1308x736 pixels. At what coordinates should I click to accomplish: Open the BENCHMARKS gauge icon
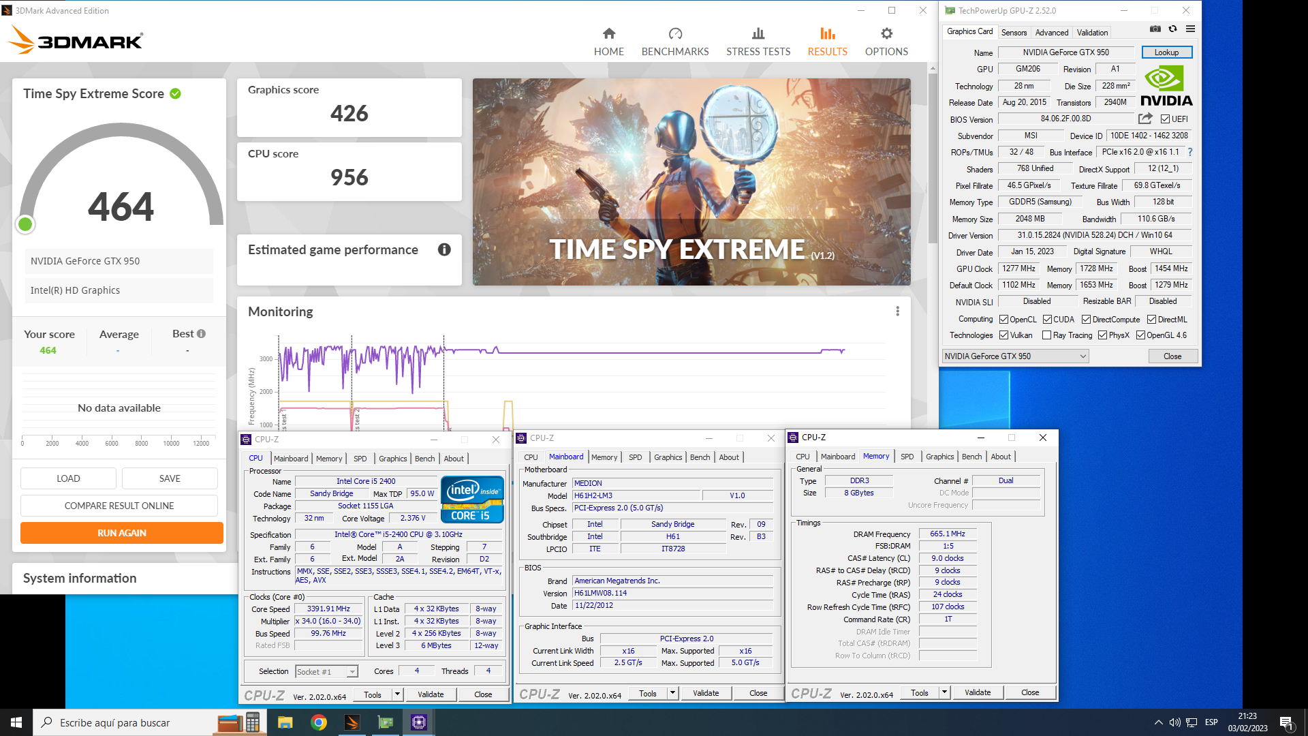(675, 33)
